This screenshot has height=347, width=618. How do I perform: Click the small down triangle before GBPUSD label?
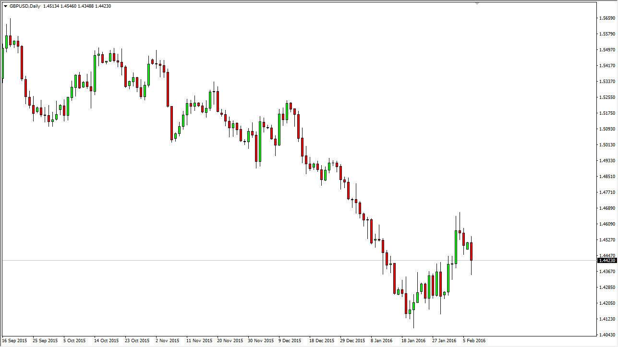(x=5, y=6)
